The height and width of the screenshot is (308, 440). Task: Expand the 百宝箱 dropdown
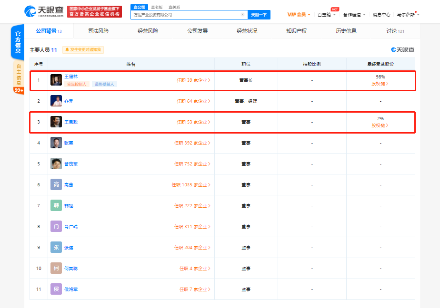327,15
